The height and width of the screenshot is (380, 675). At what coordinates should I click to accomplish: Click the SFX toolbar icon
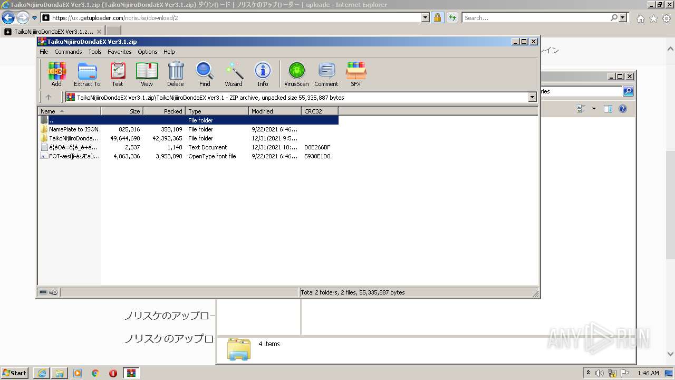[x=356, y=74]
